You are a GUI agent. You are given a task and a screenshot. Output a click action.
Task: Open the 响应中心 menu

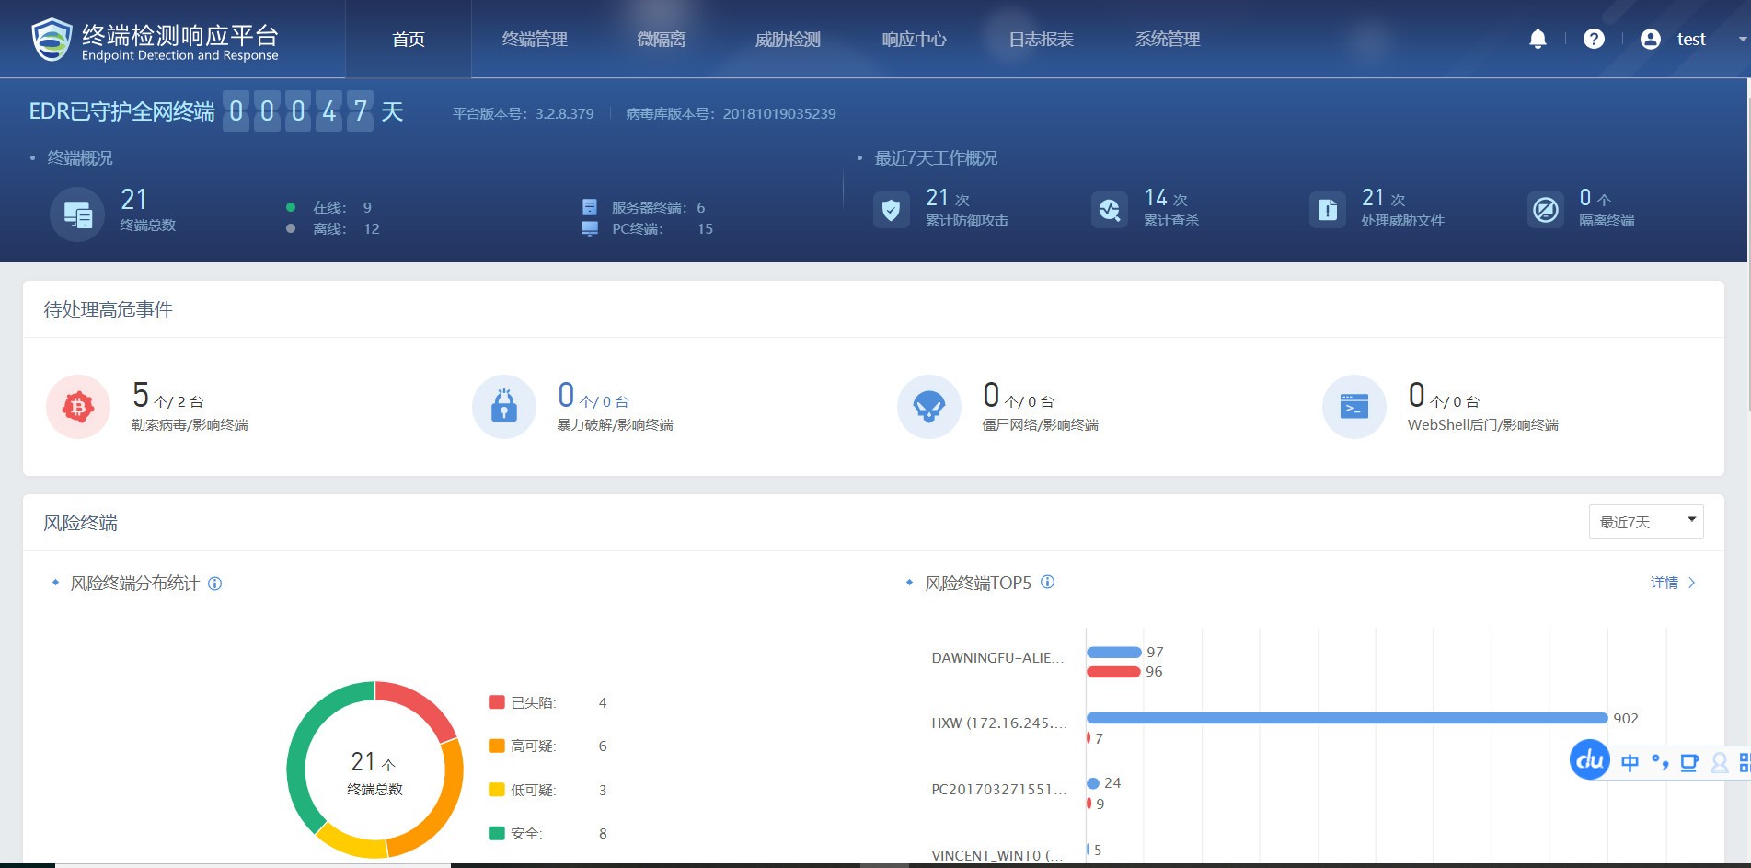(915, 39)
